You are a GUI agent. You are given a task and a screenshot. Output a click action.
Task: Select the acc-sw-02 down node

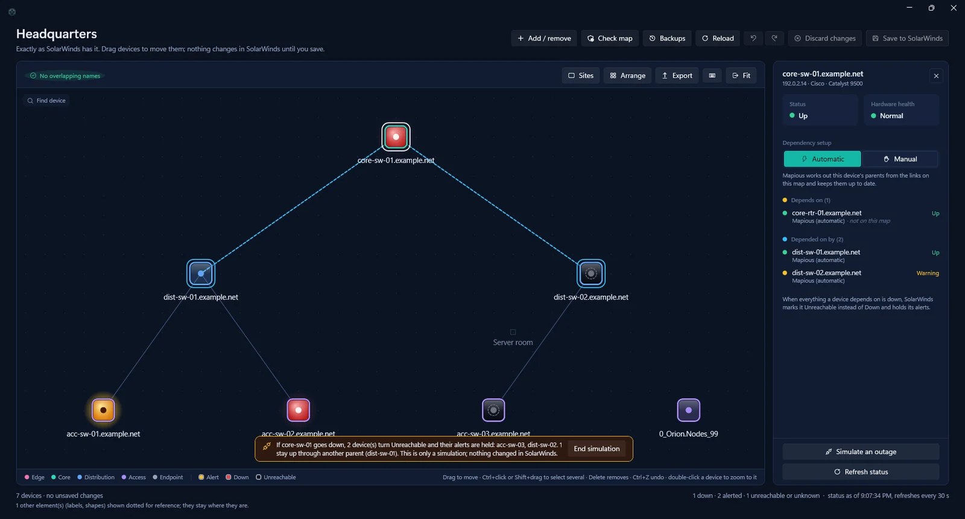[298, 410]
